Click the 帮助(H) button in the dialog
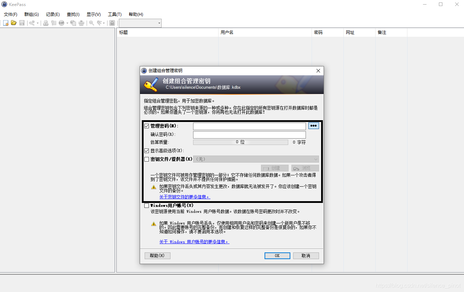The width and height of the screenshot is (464, 292). tap(157, 256)
